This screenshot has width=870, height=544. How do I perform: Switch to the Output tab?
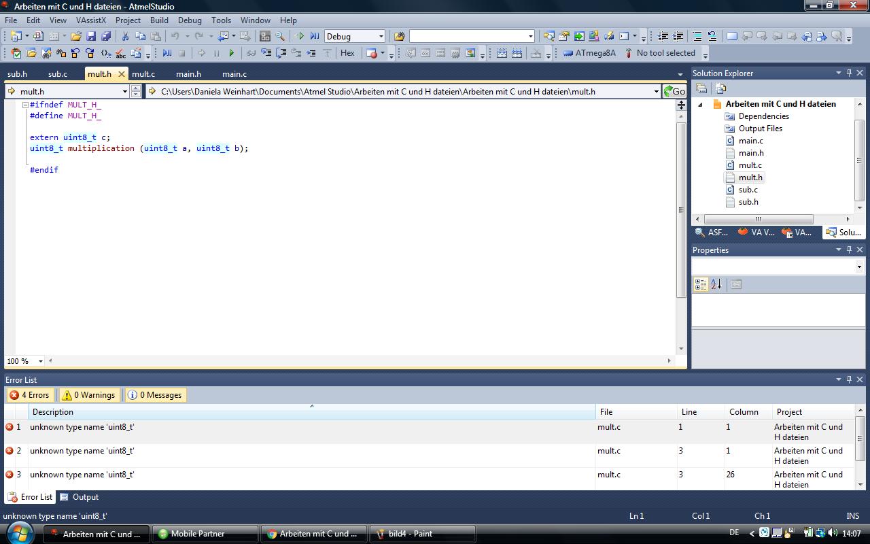pos(80,497)
